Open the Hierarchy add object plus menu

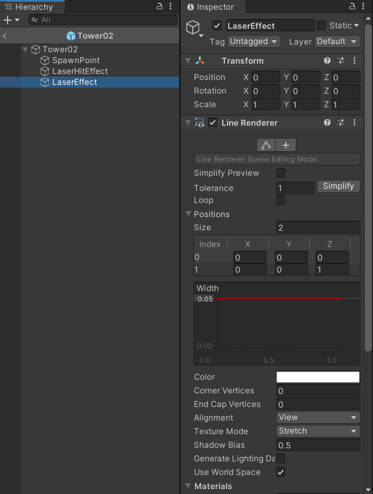(x=11, y=20)
